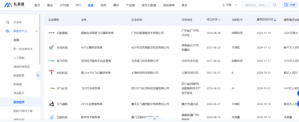Select 商业航天 in the sidebar

pyautogui.click(x=19, y=93)
